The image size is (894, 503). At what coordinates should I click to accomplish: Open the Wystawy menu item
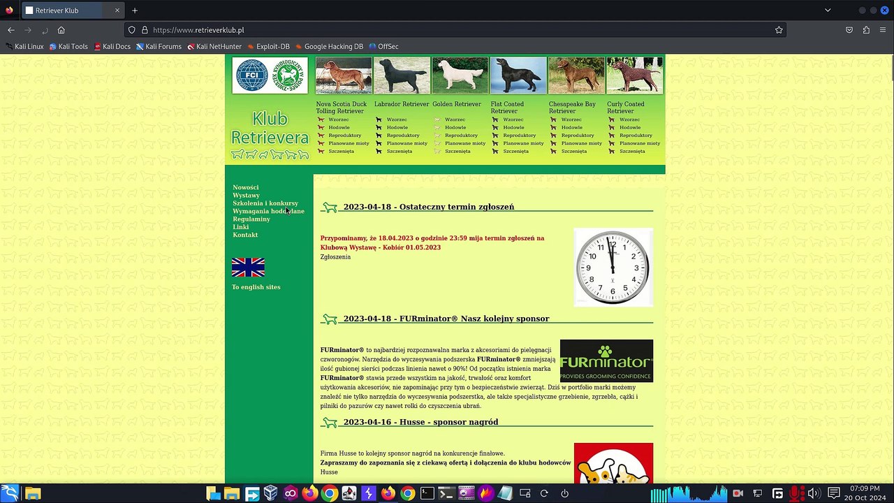click(246, 196)
